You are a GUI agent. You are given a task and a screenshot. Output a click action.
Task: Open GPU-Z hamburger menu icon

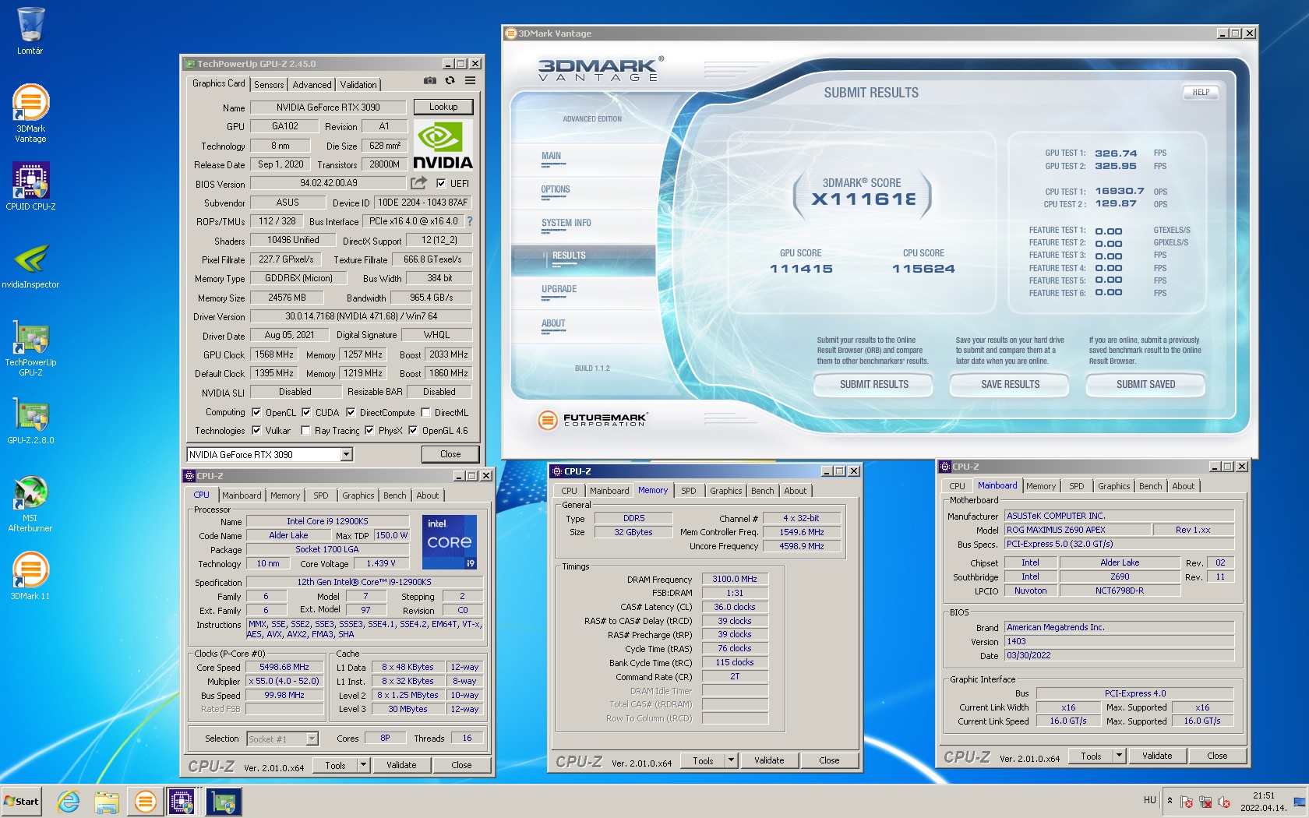click(x=471, y=80)
